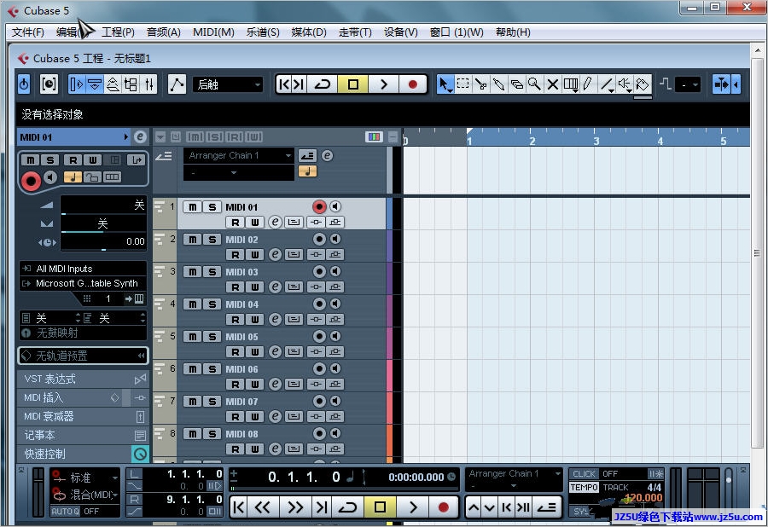Select the Play speaker tool
Image resolution: width=768 pixels, height=527 pixels.
[x=624, y=84]
